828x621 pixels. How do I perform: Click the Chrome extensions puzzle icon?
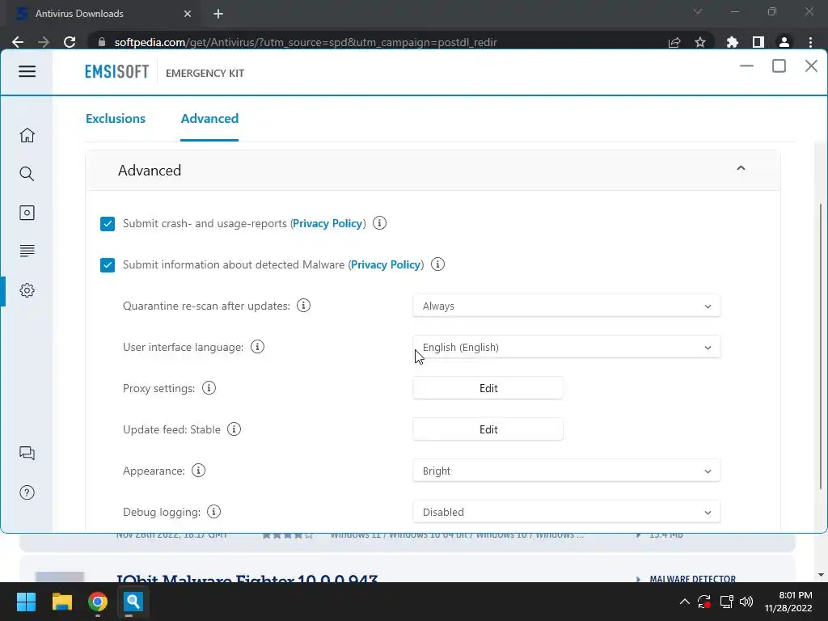(x=732, y=42)
